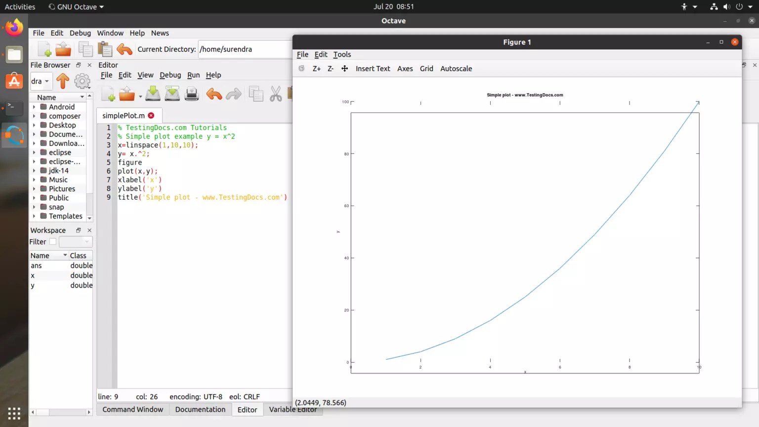Expand the Templates folder in File Browser
The height and width of the screenshot is (427, 759).
click(34, 216)
